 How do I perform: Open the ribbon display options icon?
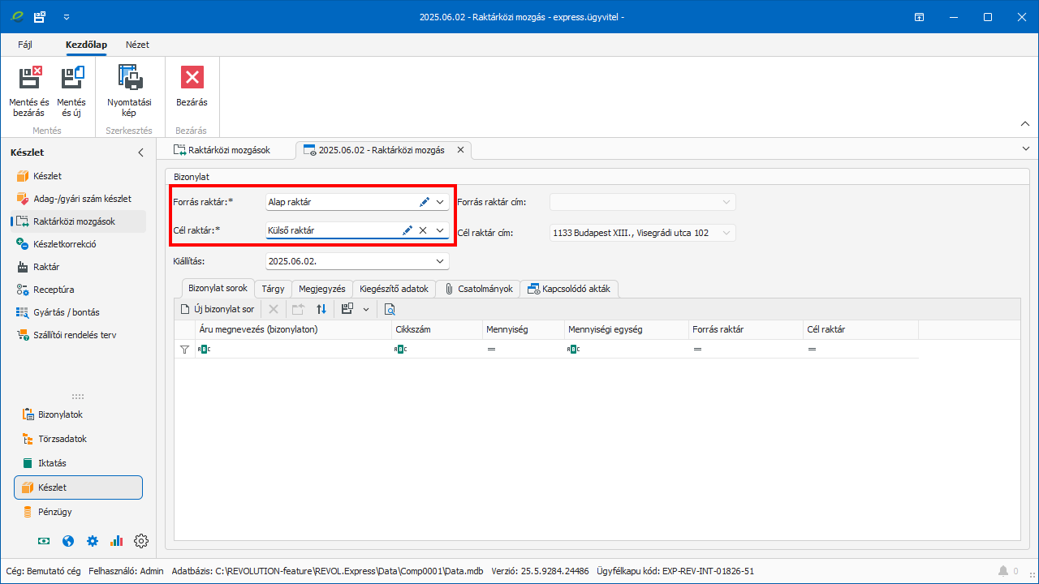pyautogui.click(x=920, y=16)
